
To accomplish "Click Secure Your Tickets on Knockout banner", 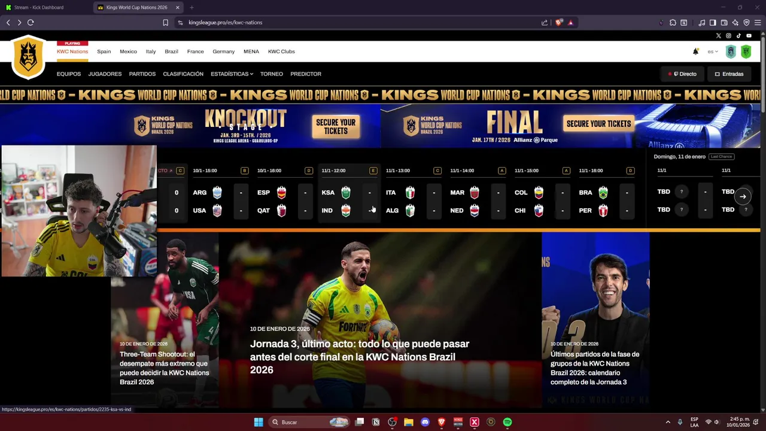I will (x=336, y=126).
